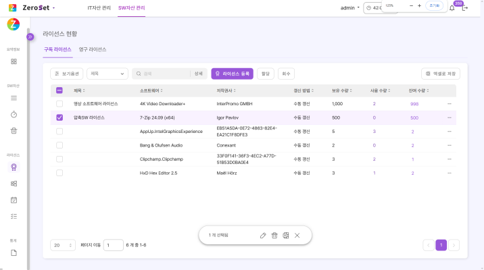Click the 엑셀로 저장 export button
The width and height of the screenshot is (484, 270).
click(440, 74)
